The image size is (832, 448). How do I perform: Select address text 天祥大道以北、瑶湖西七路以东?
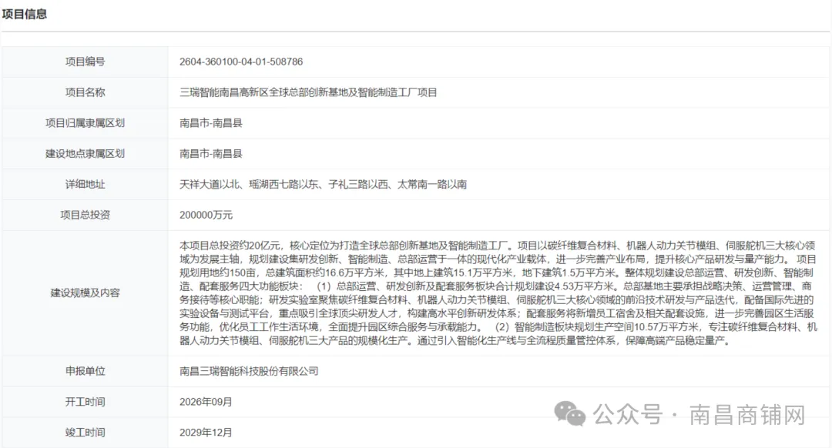[x=250, y=185]
